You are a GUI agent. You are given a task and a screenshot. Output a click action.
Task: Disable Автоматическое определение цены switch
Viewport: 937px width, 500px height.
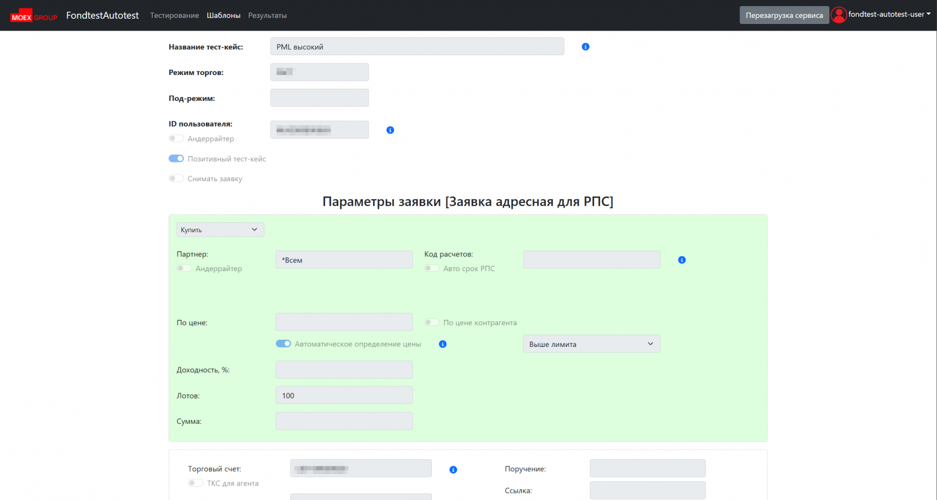[x=284, y=344]
